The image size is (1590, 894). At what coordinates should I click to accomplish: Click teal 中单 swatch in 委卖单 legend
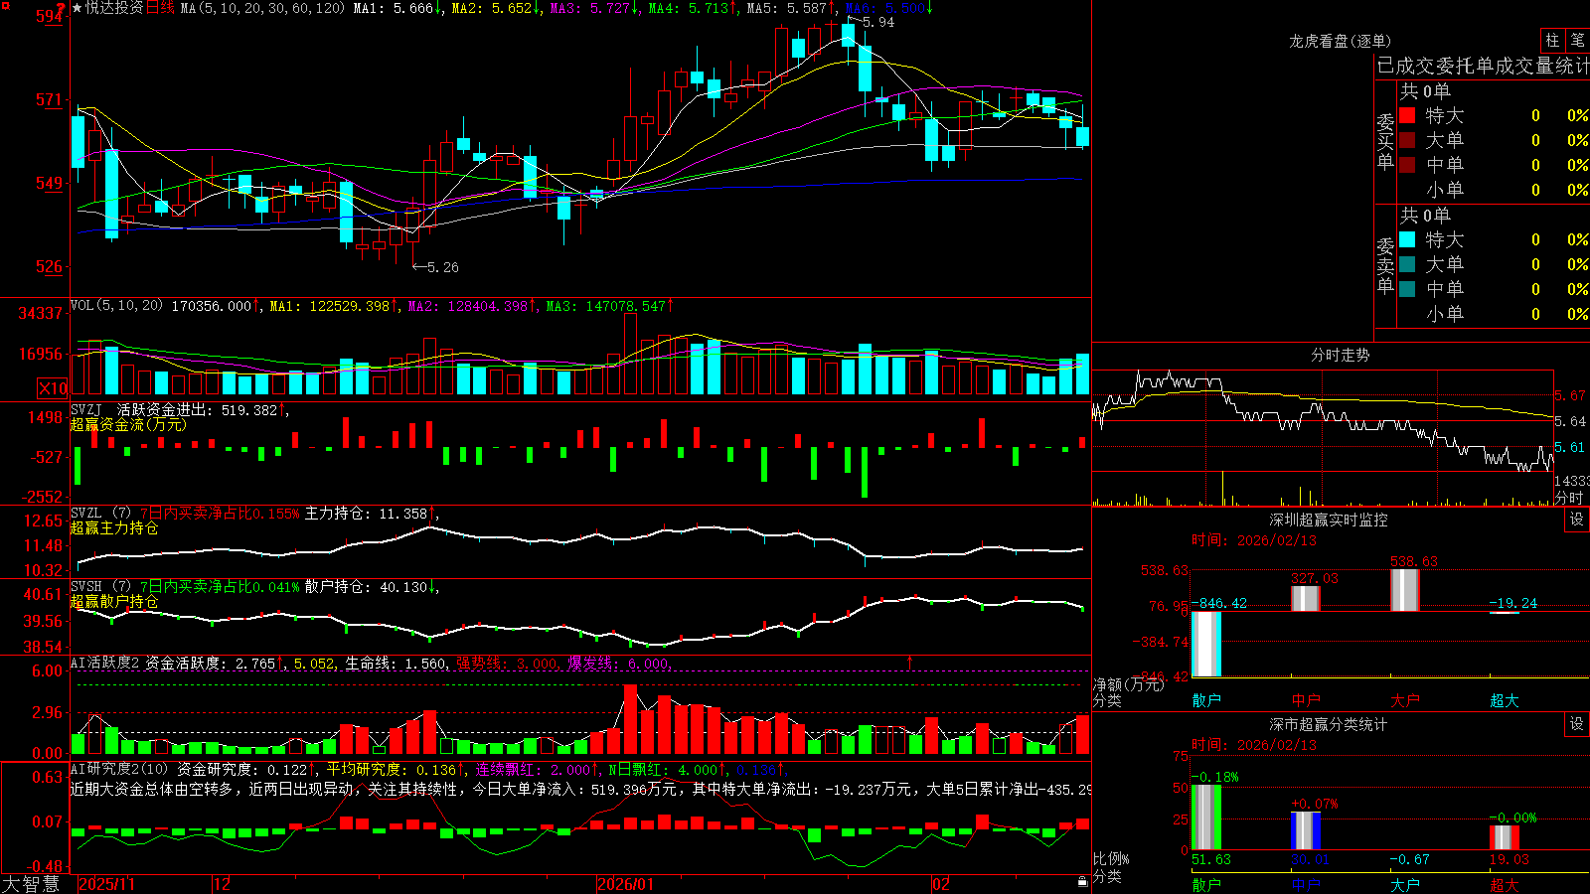[x=1407, y=289]
